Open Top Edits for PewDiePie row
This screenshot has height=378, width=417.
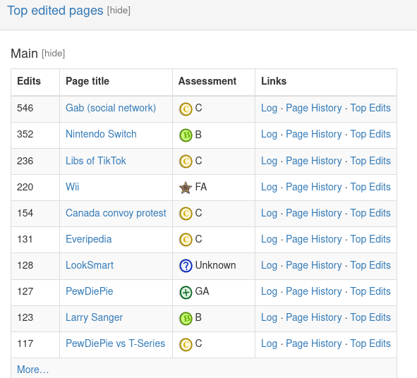point(370,291)
